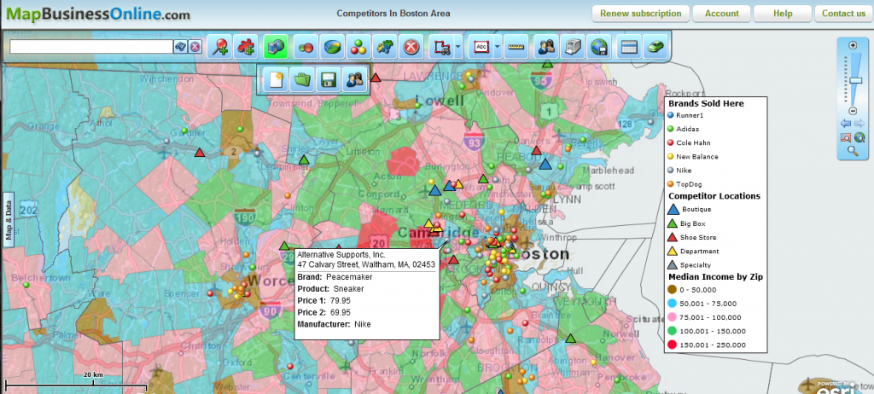
Task: Click the 'Brands Sold Here' legend heading
Action: click(706, 104)
